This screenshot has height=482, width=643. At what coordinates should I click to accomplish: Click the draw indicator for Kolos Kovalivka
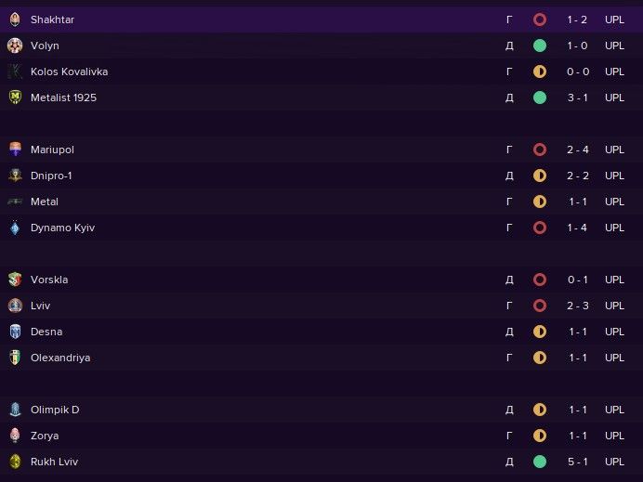539,72
